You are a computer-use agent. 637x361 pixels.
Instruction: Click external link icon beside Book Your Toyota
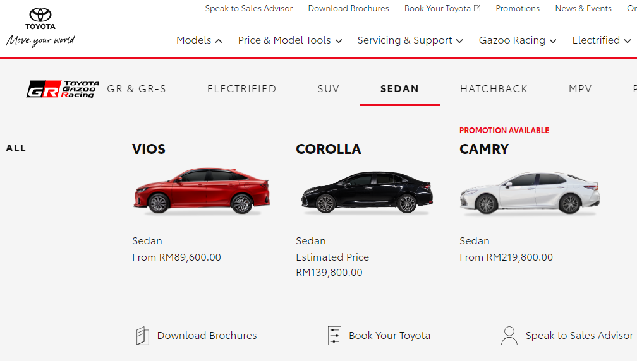click(x=477, y=8)
